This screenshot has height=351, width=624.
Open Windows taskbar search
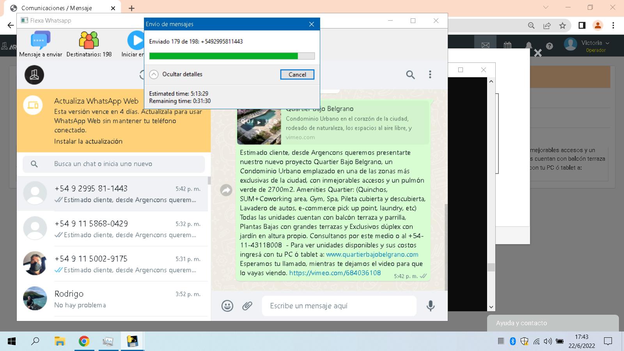coord(35,342)
